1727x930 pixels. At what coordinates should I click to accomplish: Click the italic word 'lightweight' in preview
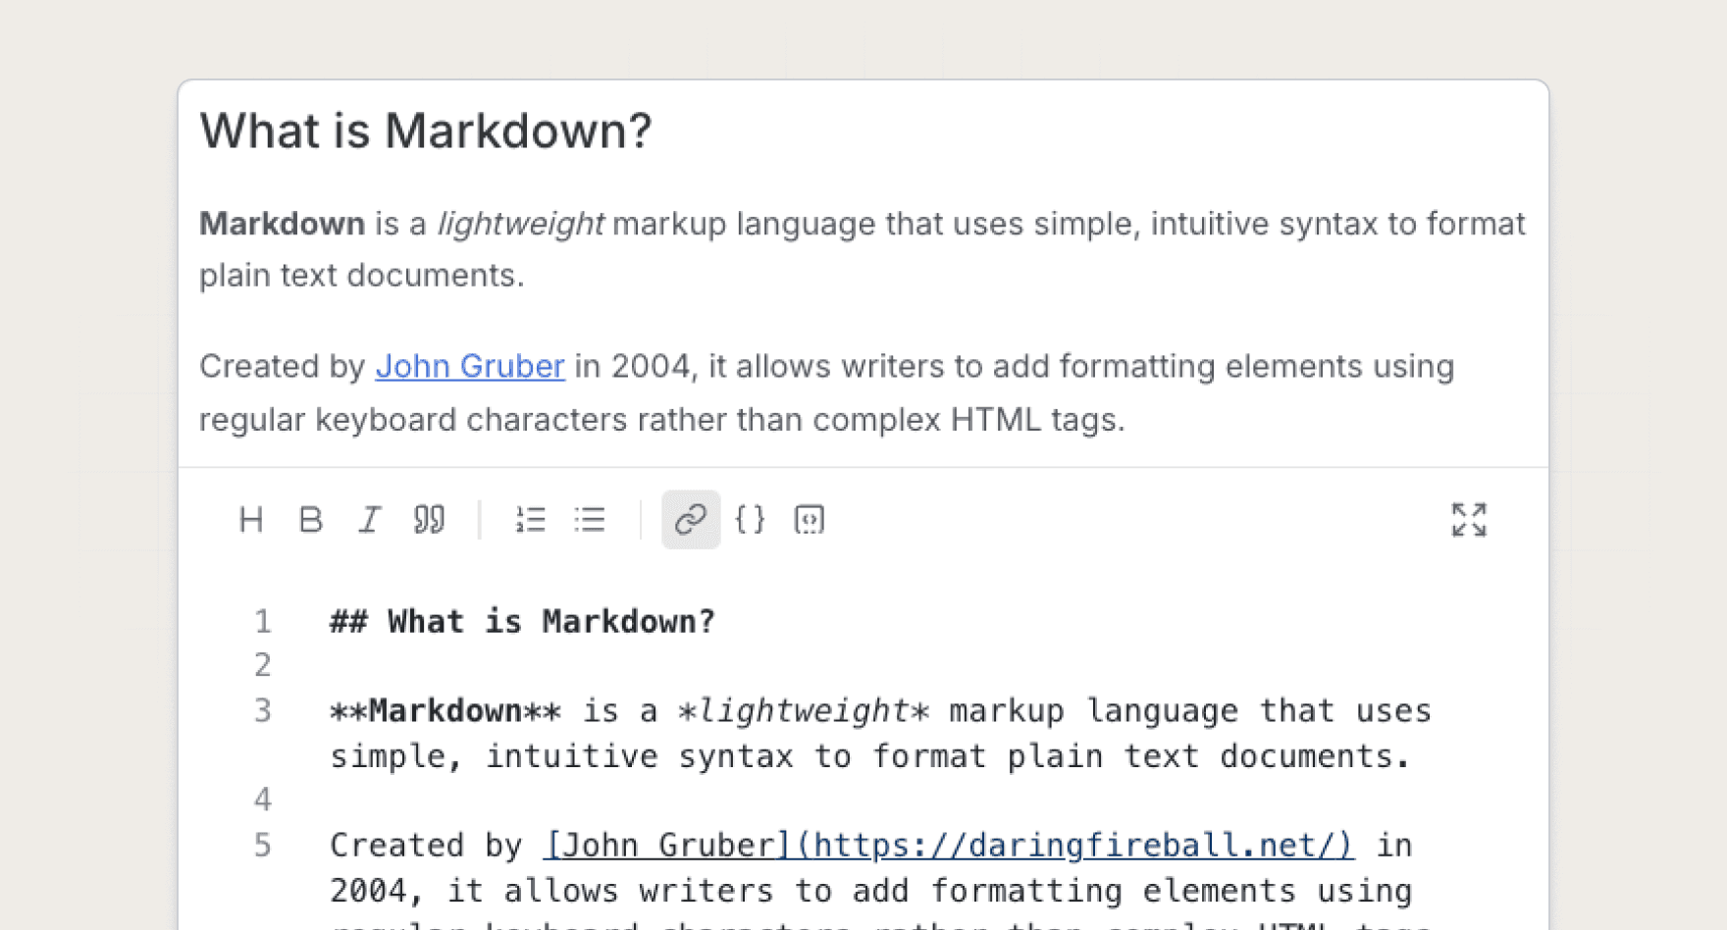[x=520, y=225]
